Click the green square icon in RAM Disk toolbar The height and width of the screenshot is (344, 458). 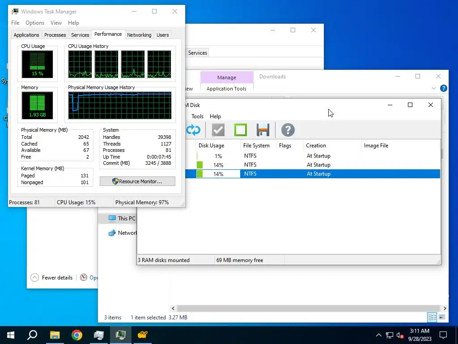click(240, 130)
